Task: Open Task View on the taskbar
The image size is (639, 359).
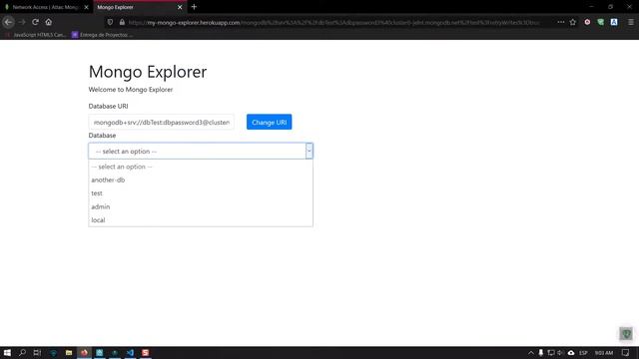Action: coord(38,352)
